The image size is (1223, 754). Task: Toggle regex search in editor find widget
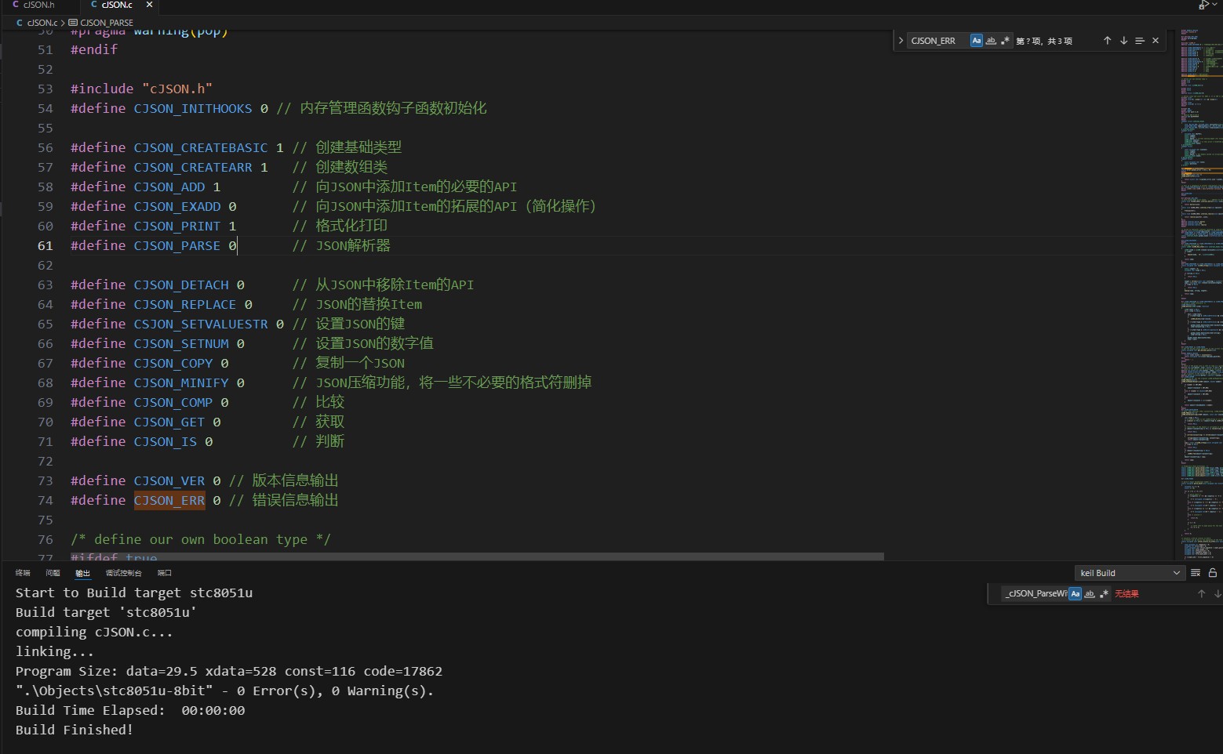1005,41
